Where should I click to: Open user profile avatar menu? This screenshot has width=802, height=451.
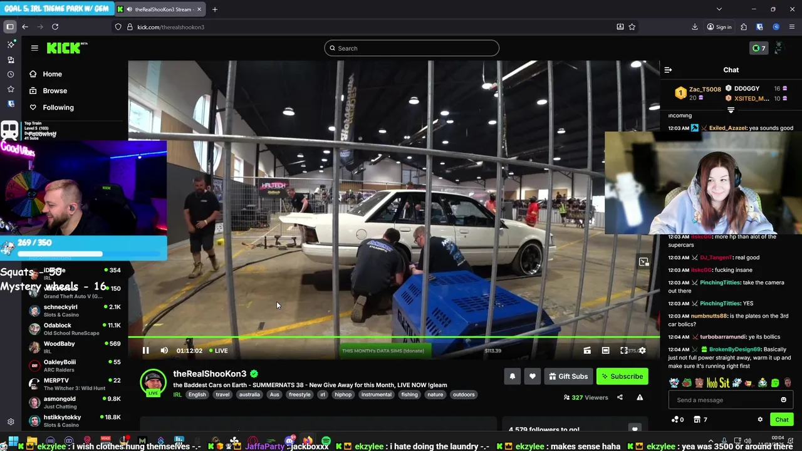point(779,48)
